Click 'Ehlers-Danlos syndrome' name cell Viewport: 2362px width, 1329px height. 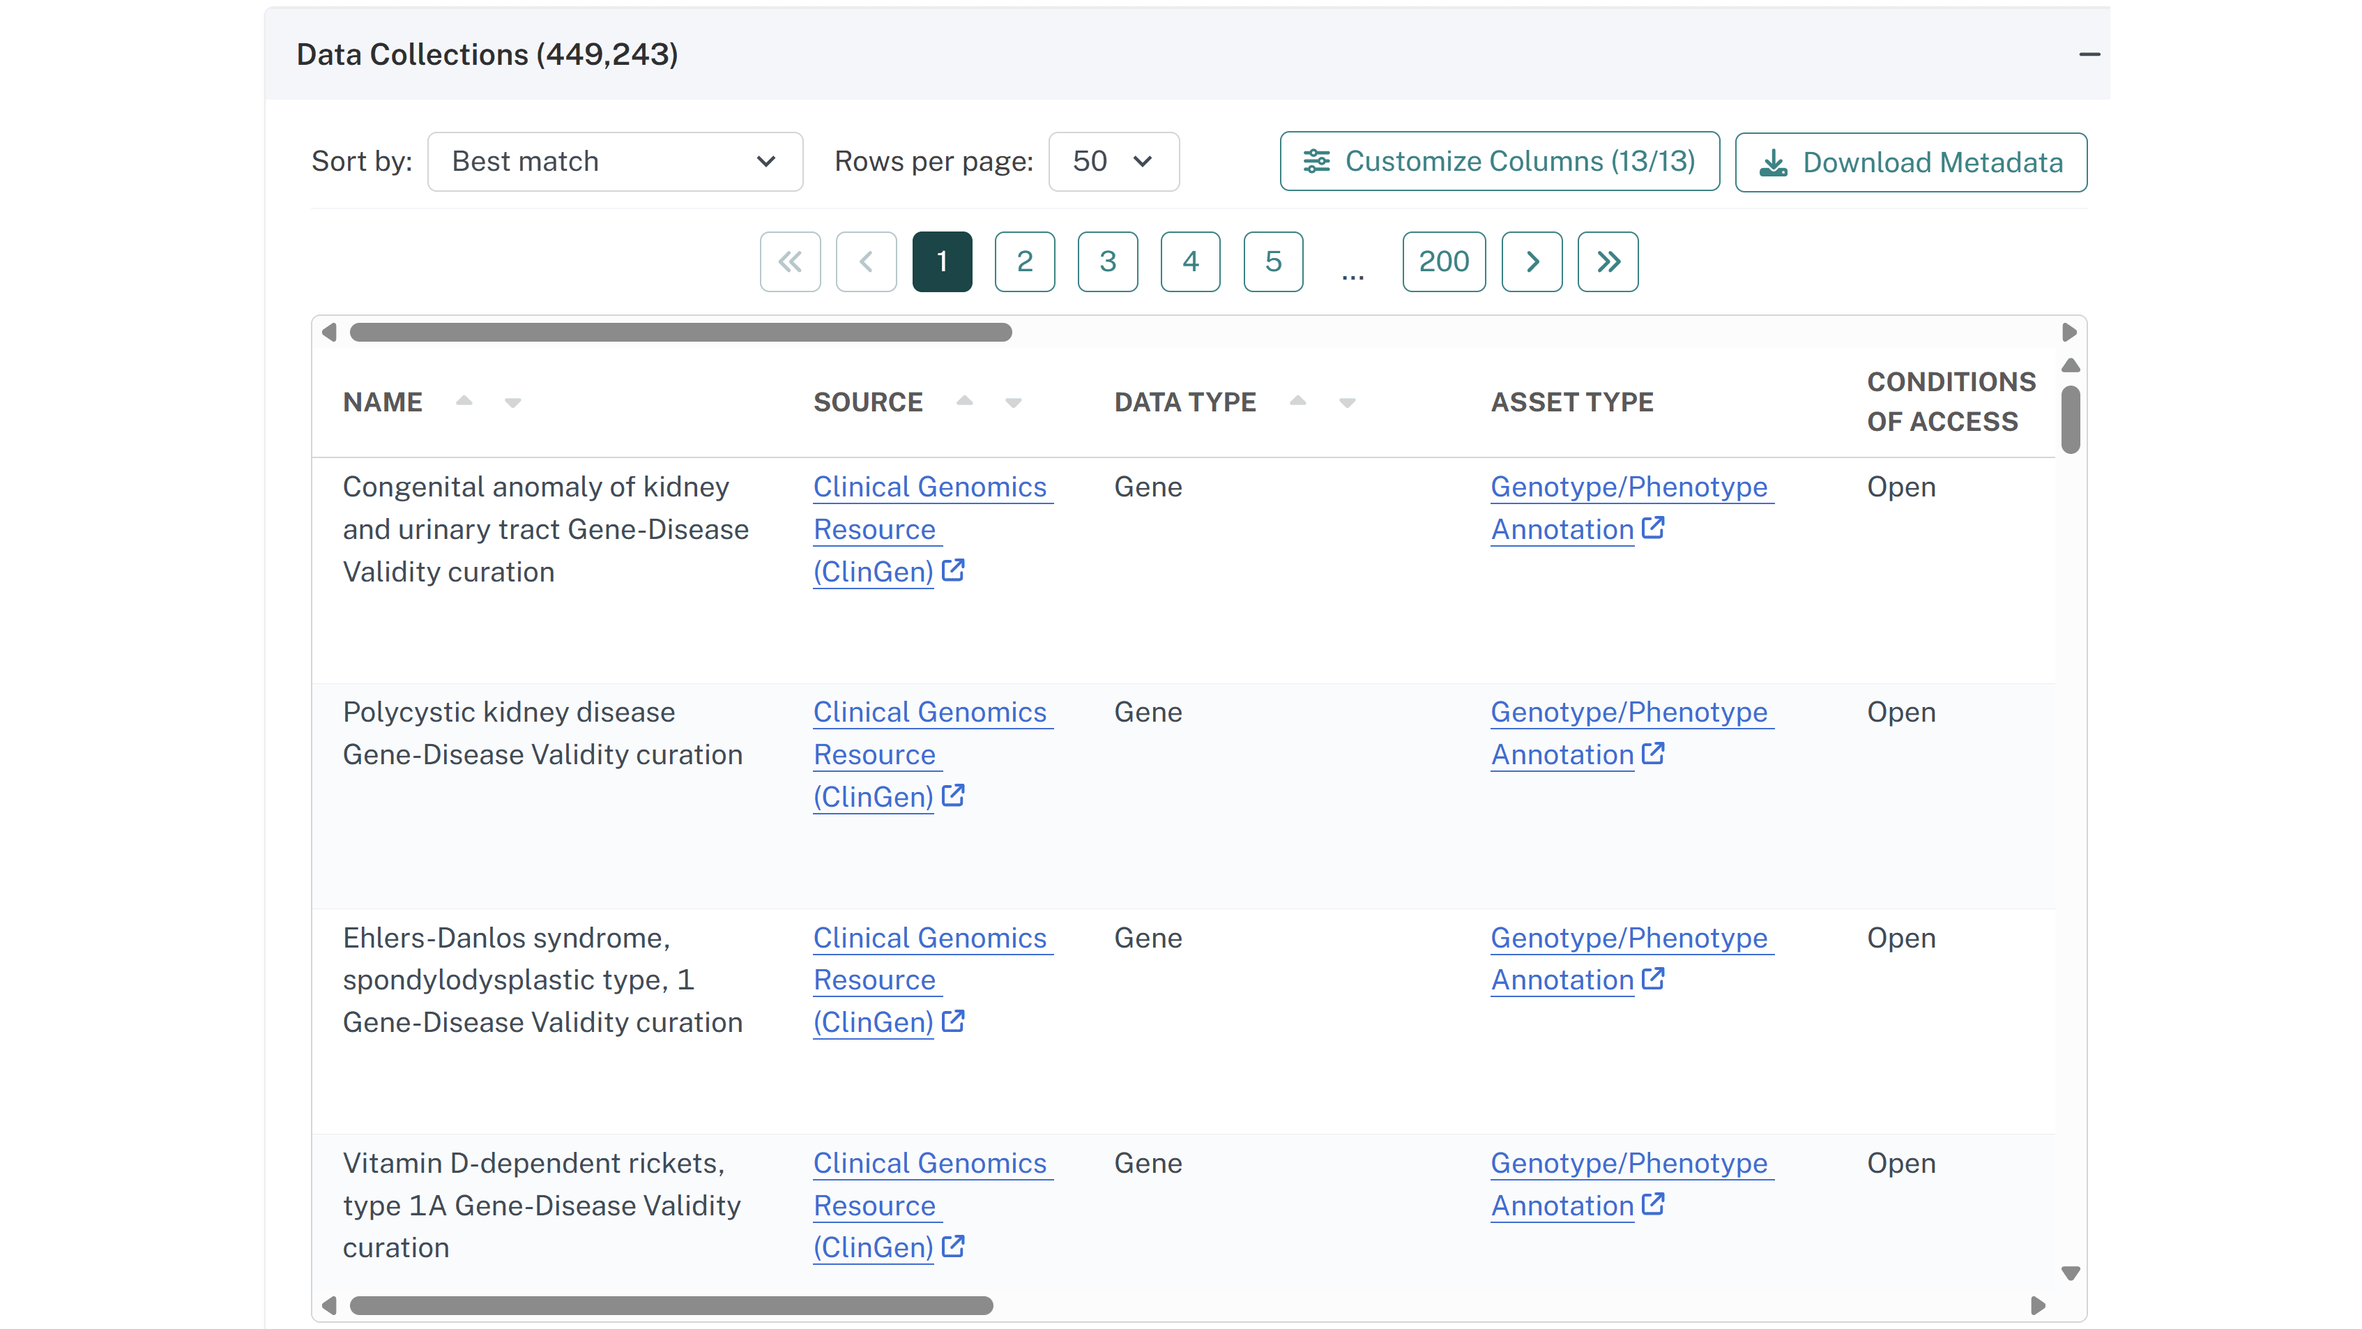[x=543, y=980]
